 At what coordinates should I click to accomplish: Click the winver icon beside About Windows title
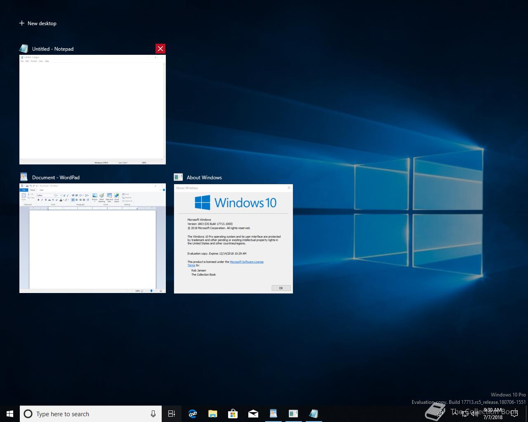click(x=178, y=177)
